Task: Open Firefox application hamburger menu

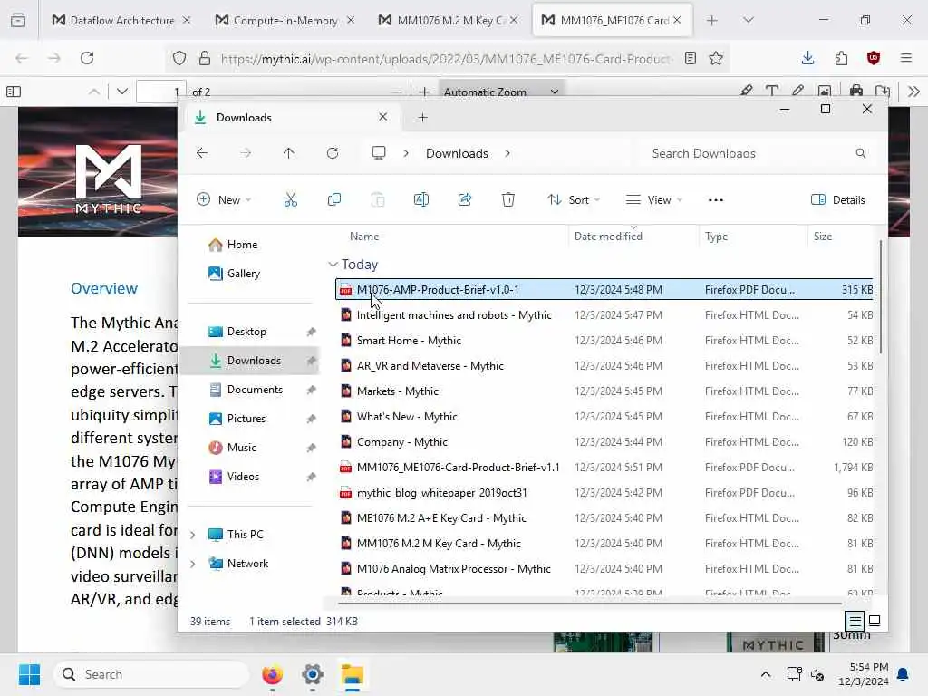Action: 905,58
